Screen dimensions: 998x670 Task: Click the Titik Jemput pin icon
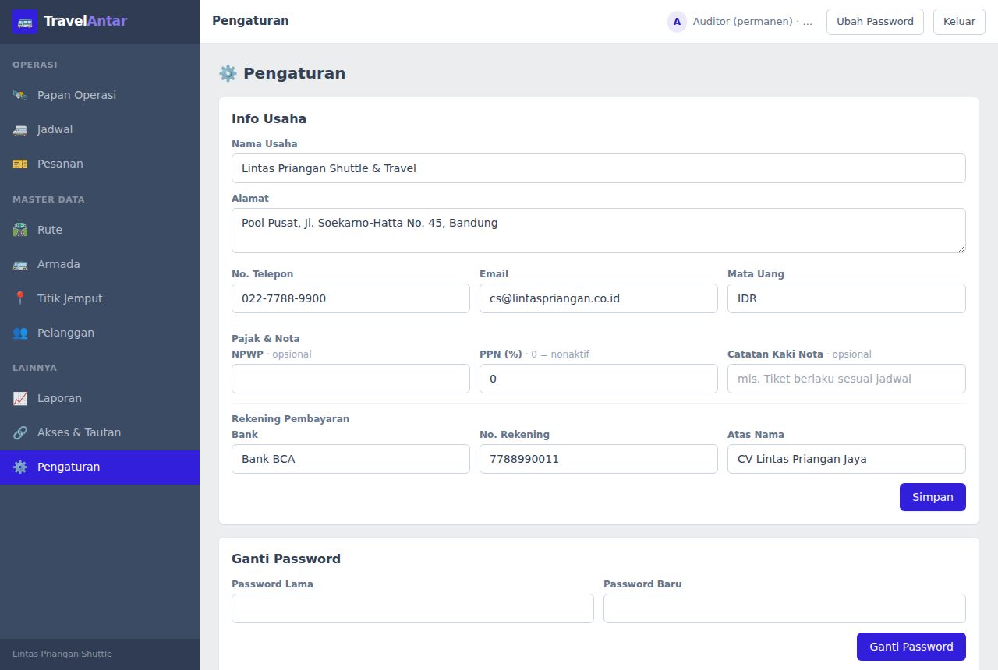point(20,298)
